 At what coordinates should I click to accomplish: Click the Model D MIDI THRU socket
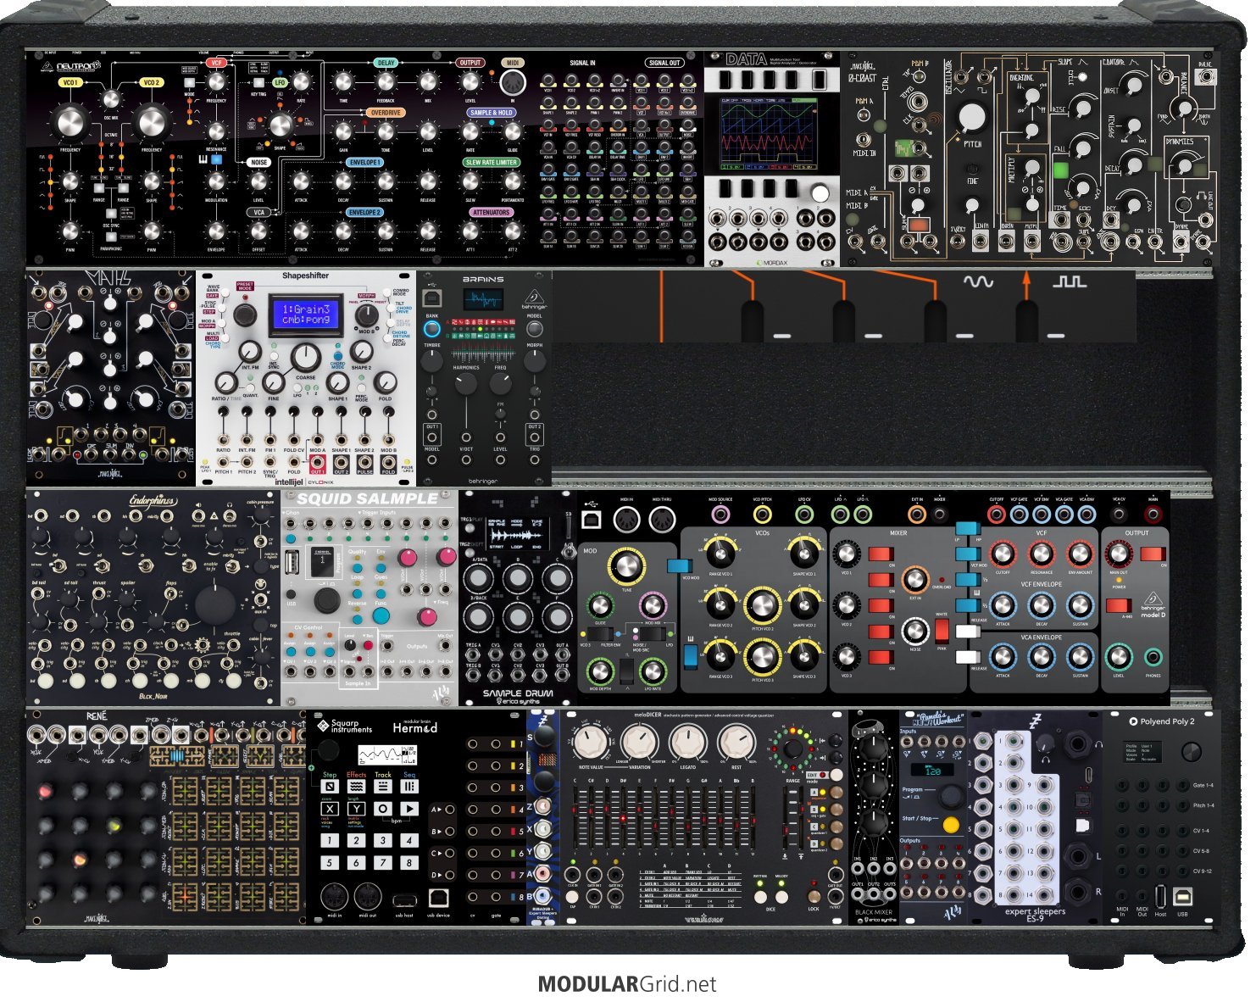(662, 518)
